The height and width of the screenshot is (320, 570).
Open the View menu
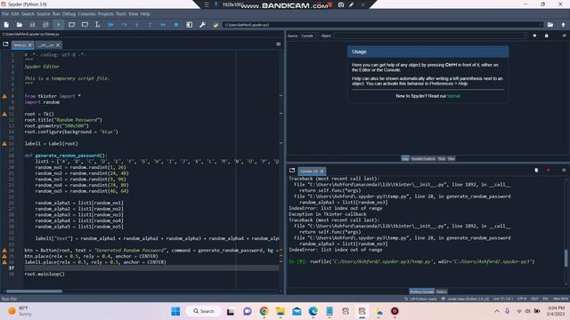pyautogui.click(x=133, y=14)
